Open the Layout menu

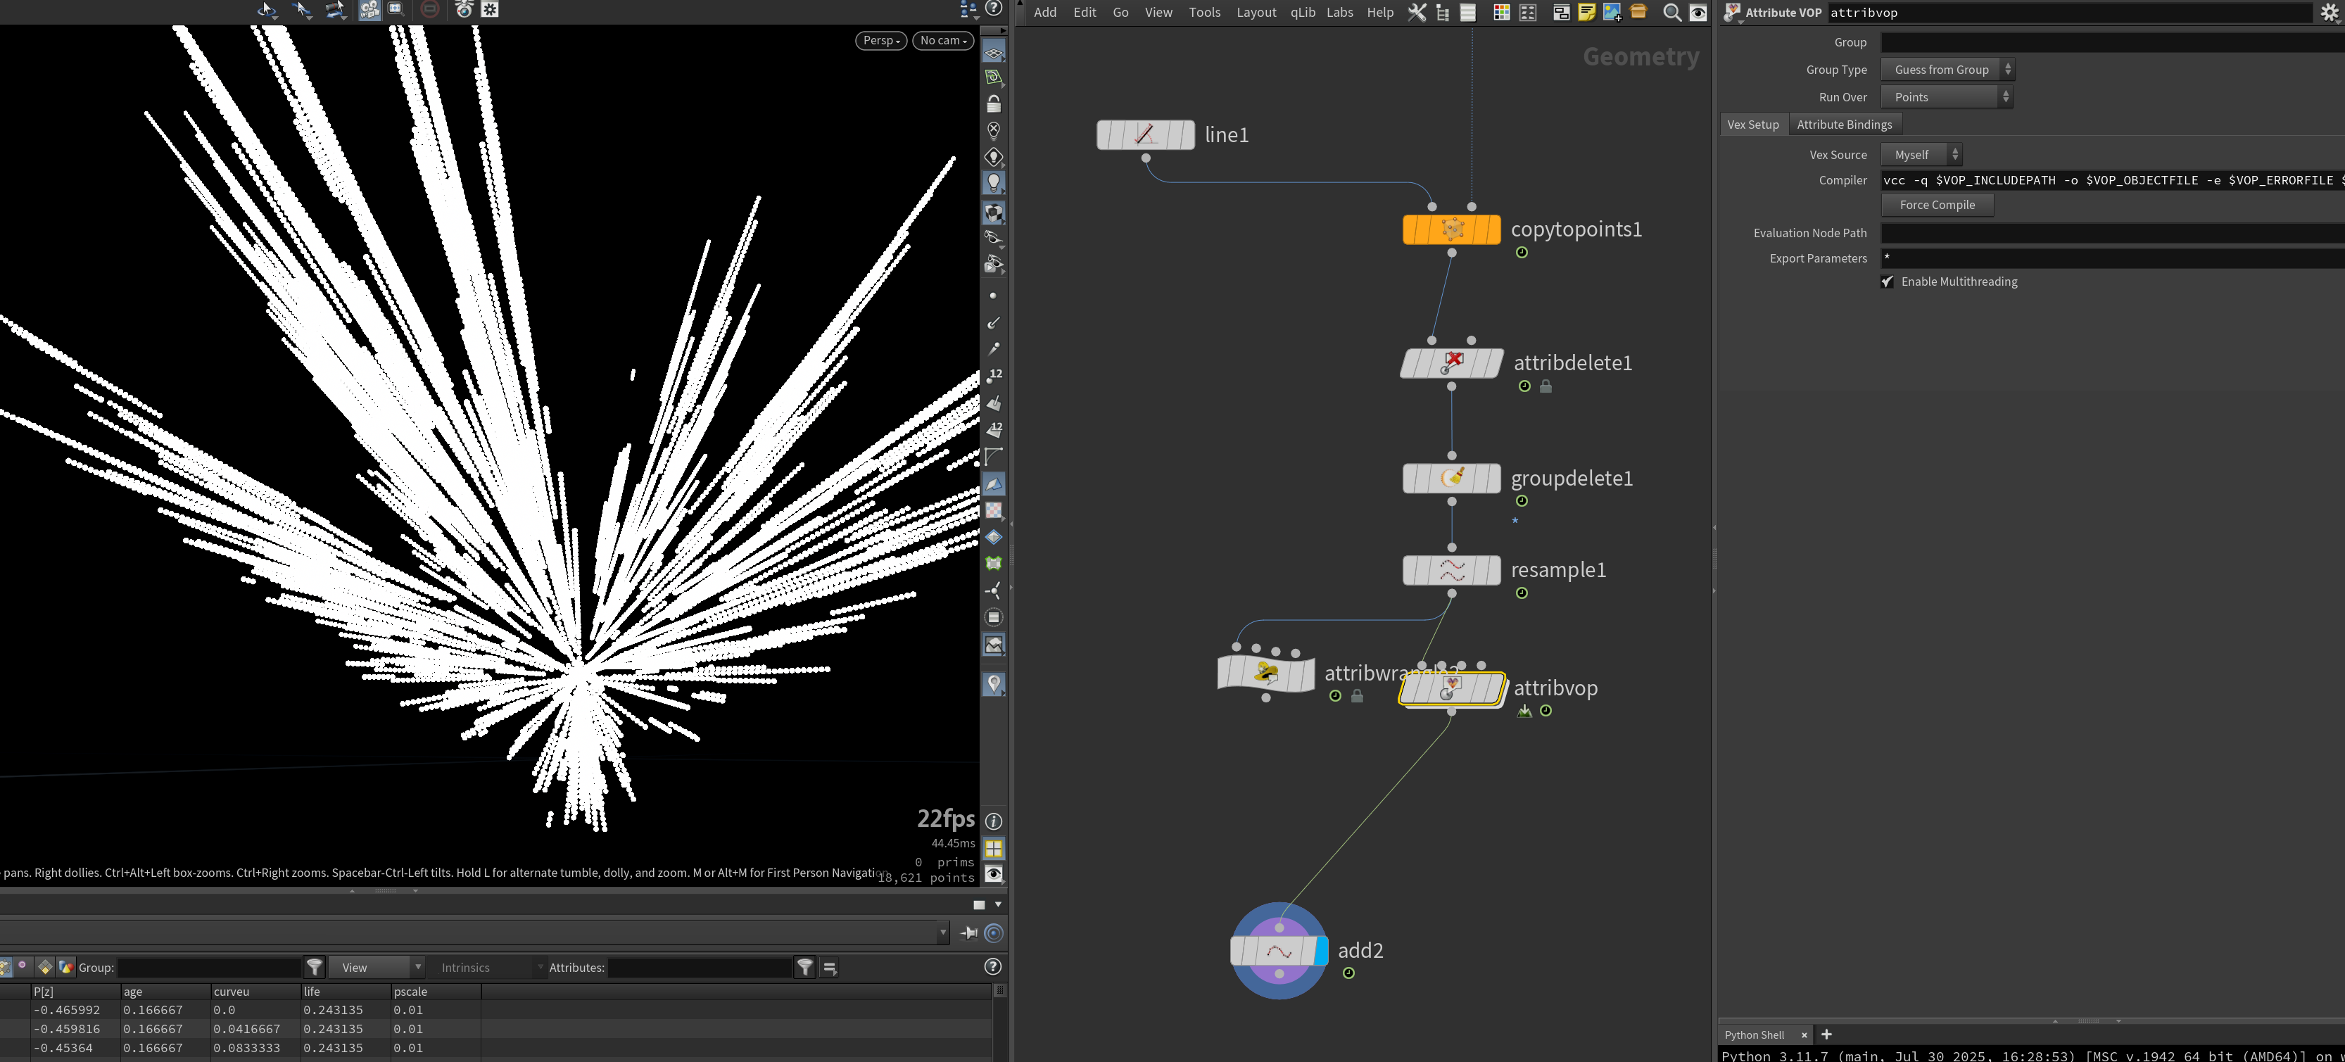pos(1256,12)
